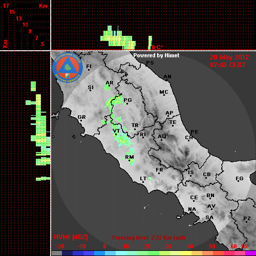
Task: Click the Protezione Civile Abruzzo logo
Action: click(68, 68)
